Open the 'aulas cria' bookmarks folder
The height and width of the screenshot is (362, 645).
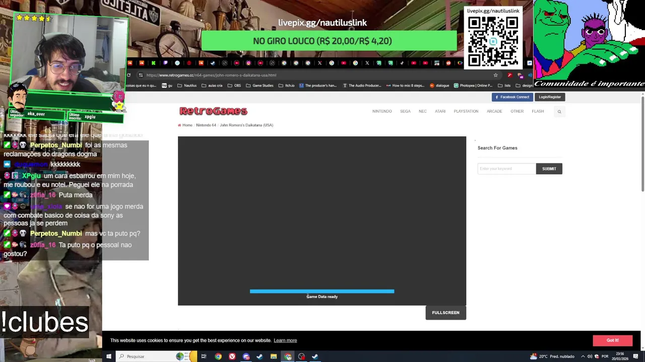pos(212,85)
